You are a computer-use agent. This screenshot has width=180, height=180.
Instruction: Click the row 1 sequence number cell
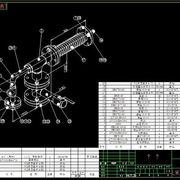(x=103, y=142)
